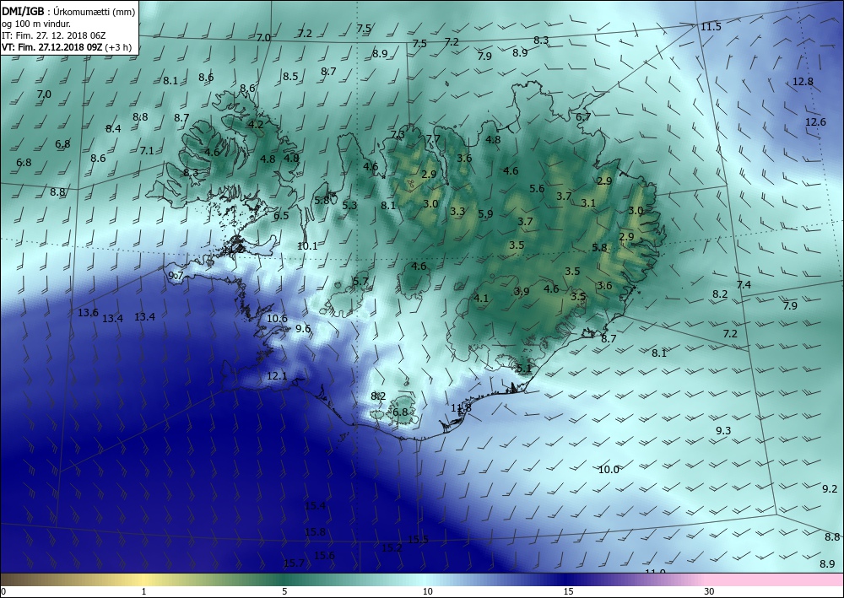Click the color scale label "5"
This screenshot has width=844, height=598.
pyautogui.click(x=284, y=591)
